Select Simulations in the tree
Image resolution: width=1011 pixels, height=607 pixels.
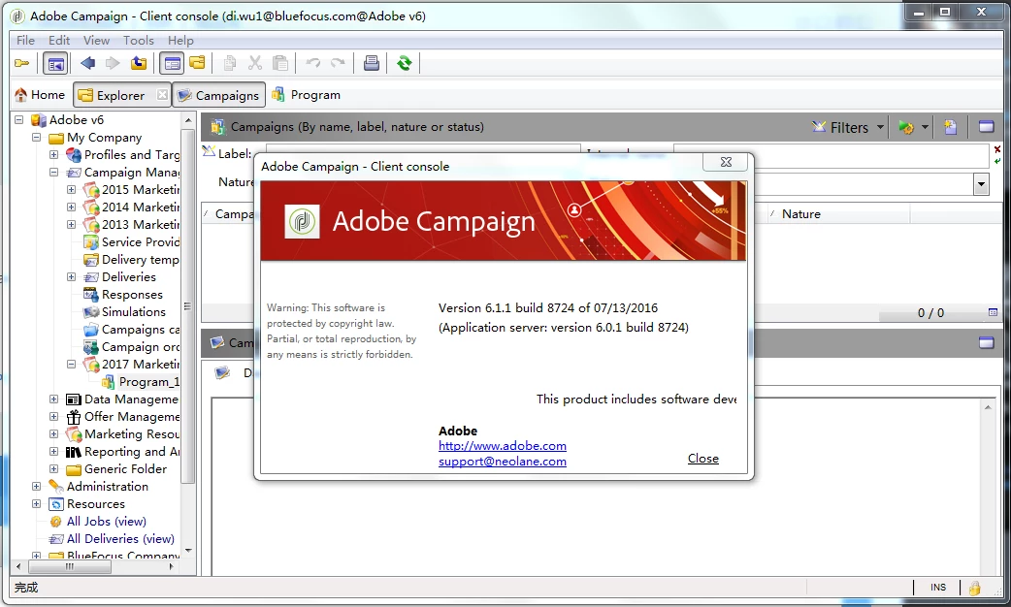(x=134, y=312)
